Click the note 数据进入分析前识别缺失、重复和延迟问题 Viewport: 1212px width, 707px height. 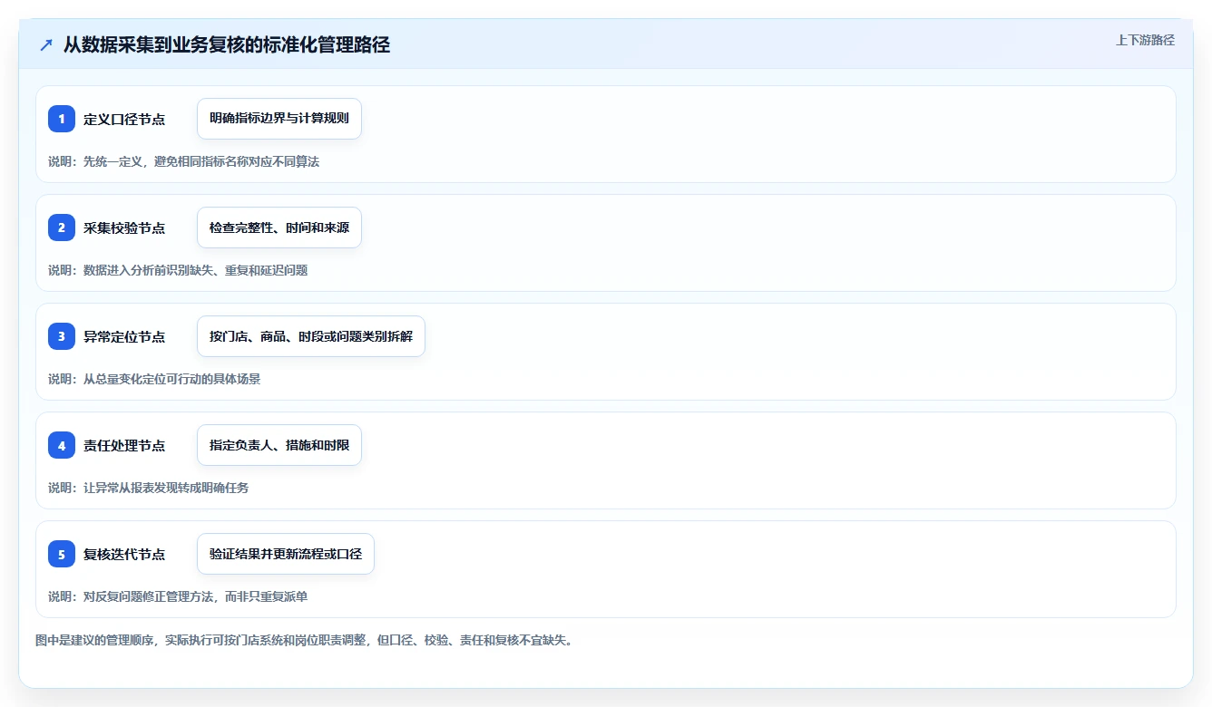coord(195,270)
